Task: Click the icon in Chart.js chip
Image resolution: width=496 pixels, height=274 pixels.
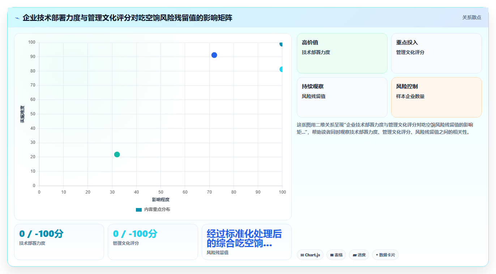Action: tap(302, 255)
